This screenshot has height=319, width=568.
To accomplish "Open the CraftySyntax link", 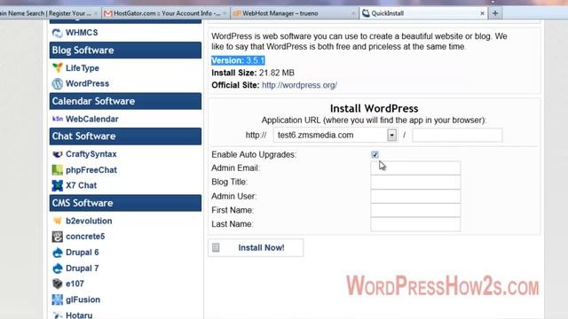I will (91, 154).
